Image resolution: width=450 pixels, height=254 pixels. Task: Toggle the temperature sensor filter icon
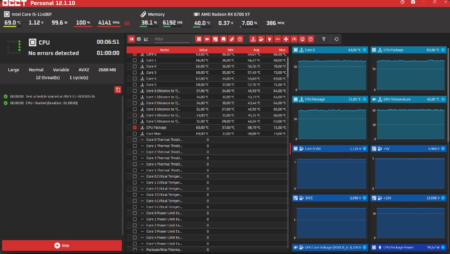pos(253,39)
